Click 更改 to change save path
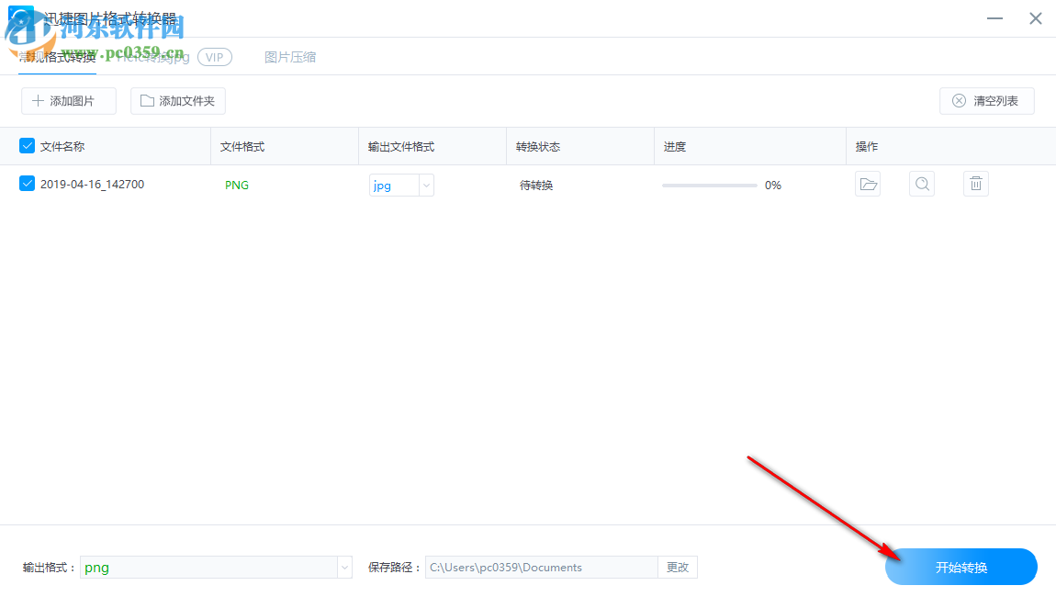The width and height of the screenshot is (1056, 597). point(677,567)
